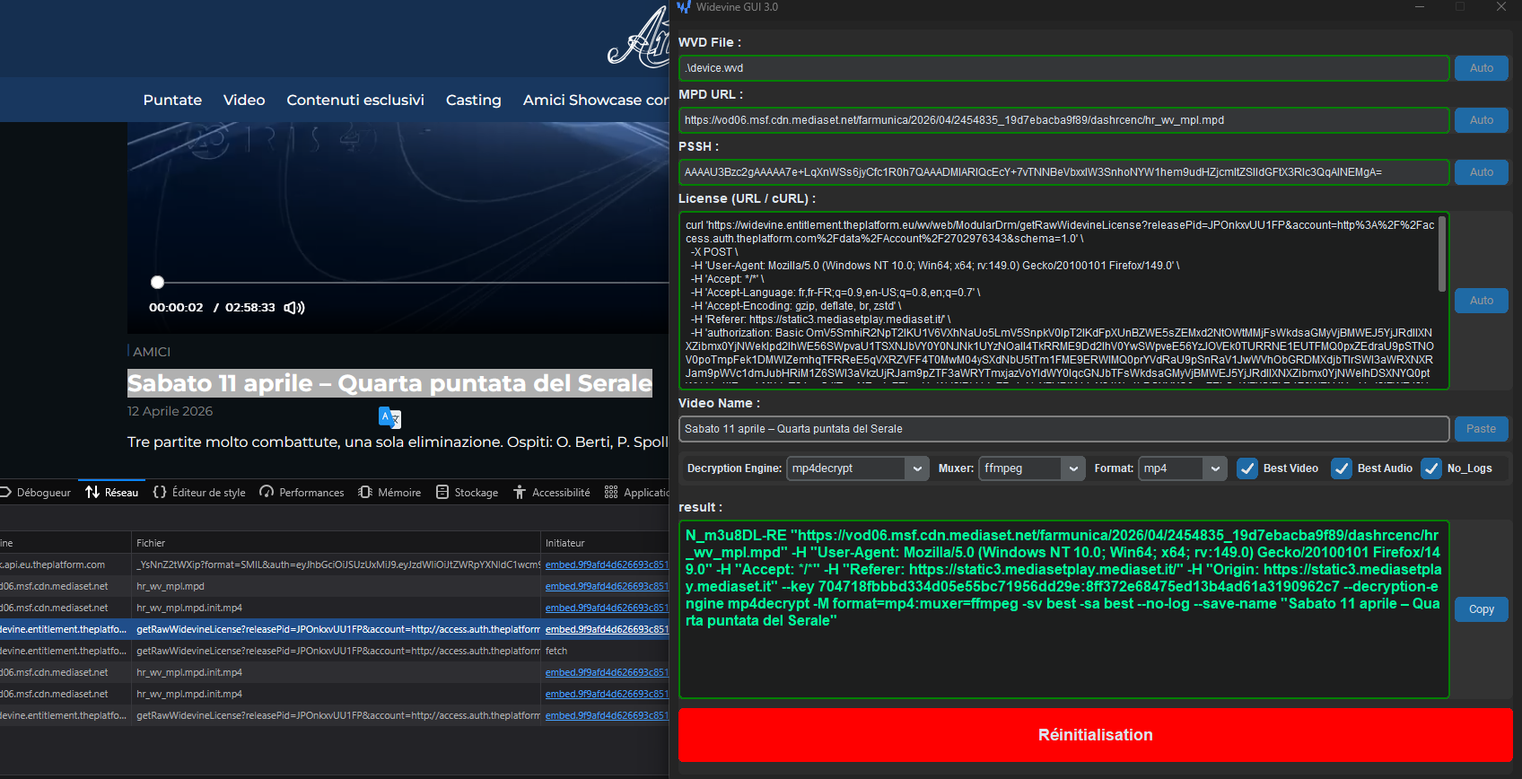
Task: Toggle the Best Audio checkbox
Action: 1342,468
